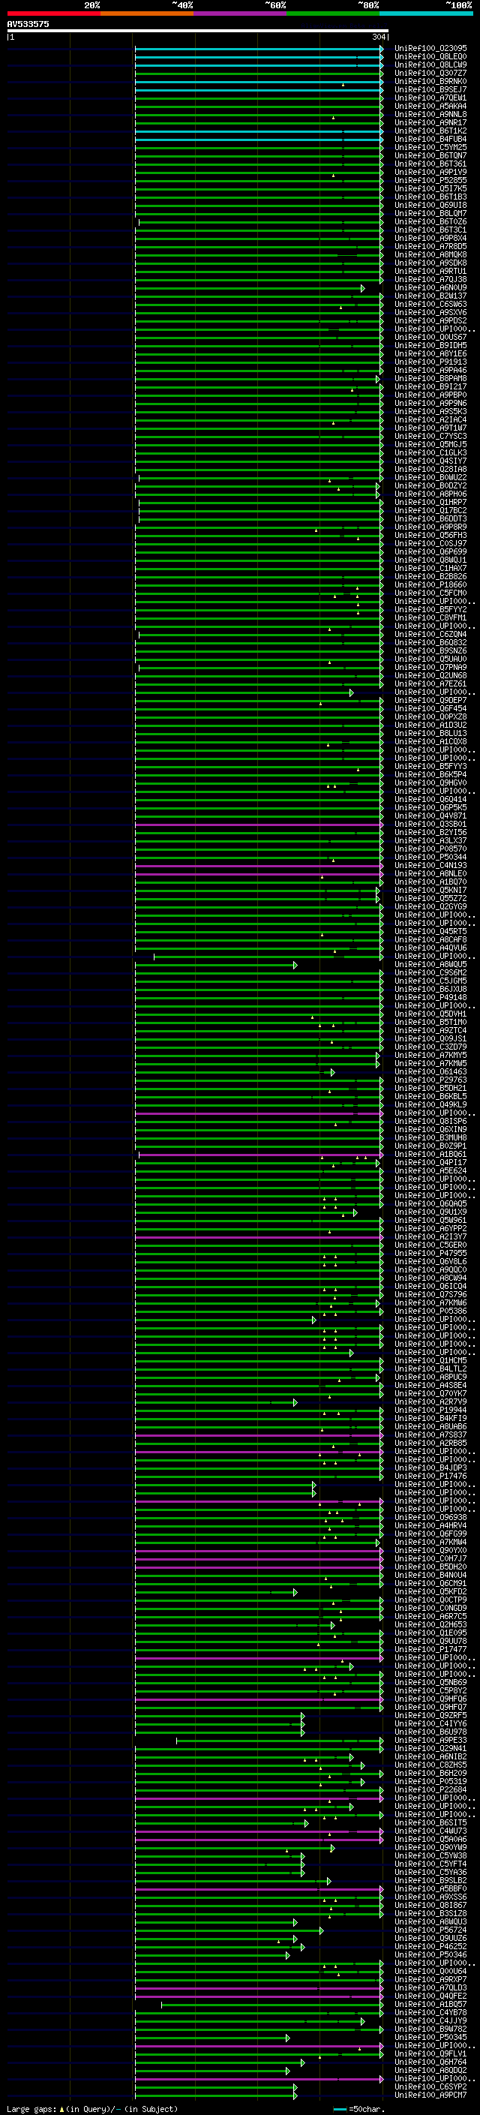
Task: Click the purple alignment bar of UniRef100_Q3SB01
Action: click(259, 825)
